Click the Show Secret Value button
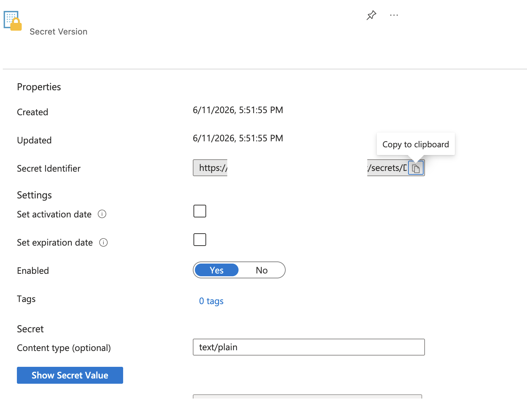The height and width of the screenshot is (401, 527). pyautogui.click(x=70, y=375)
